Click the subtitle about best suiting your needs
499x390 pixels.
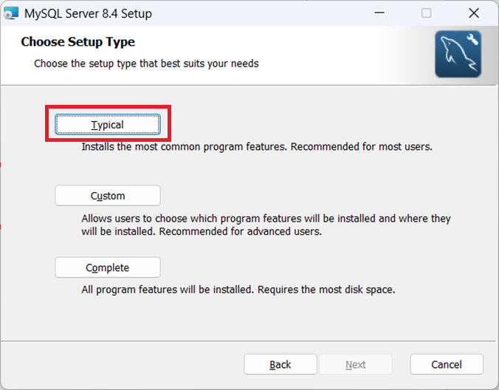click(x=146, y=64)
